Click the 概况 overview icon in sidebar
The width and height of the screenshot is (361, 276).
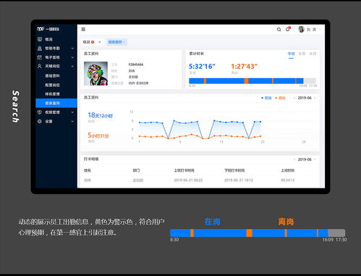click(x=40, y=39)
